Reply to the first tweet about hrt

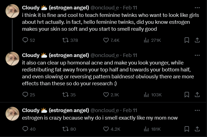pos(25,40)
